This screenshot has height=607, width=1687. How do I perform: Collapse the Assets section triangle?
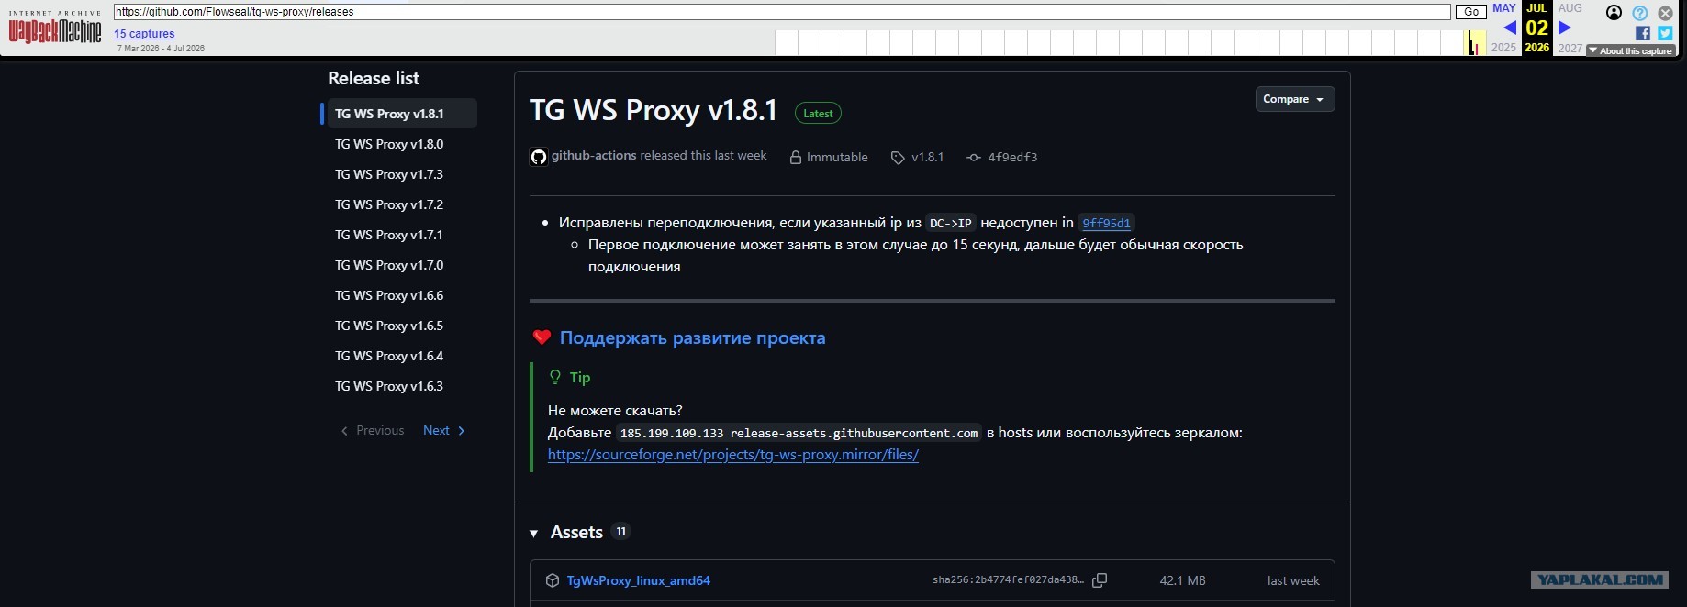[534, 534]
